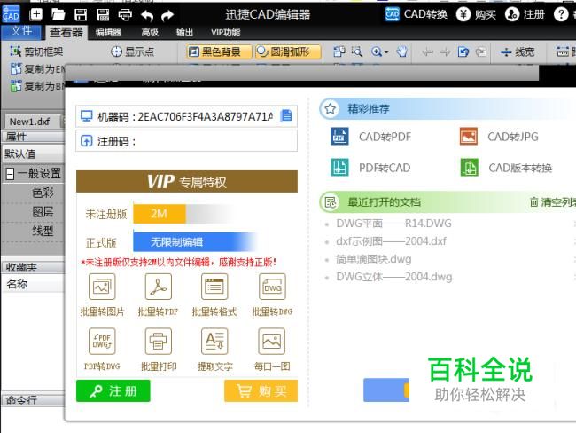Image resolution: width=576 pixels, height=433 pixels.
Task: Save the drawing with the floppy icon
Action: coord(81,15)
